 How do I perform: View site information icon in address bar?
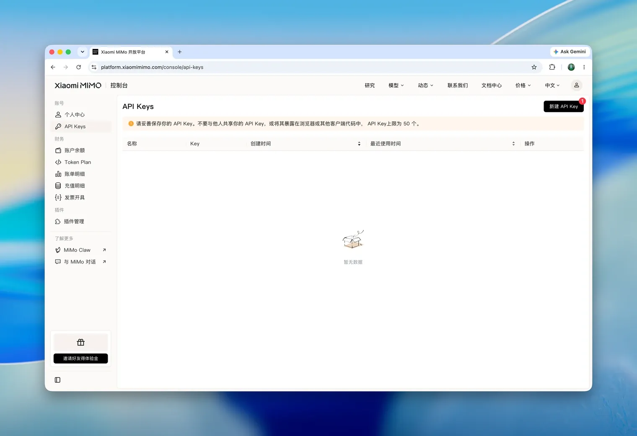94,67
